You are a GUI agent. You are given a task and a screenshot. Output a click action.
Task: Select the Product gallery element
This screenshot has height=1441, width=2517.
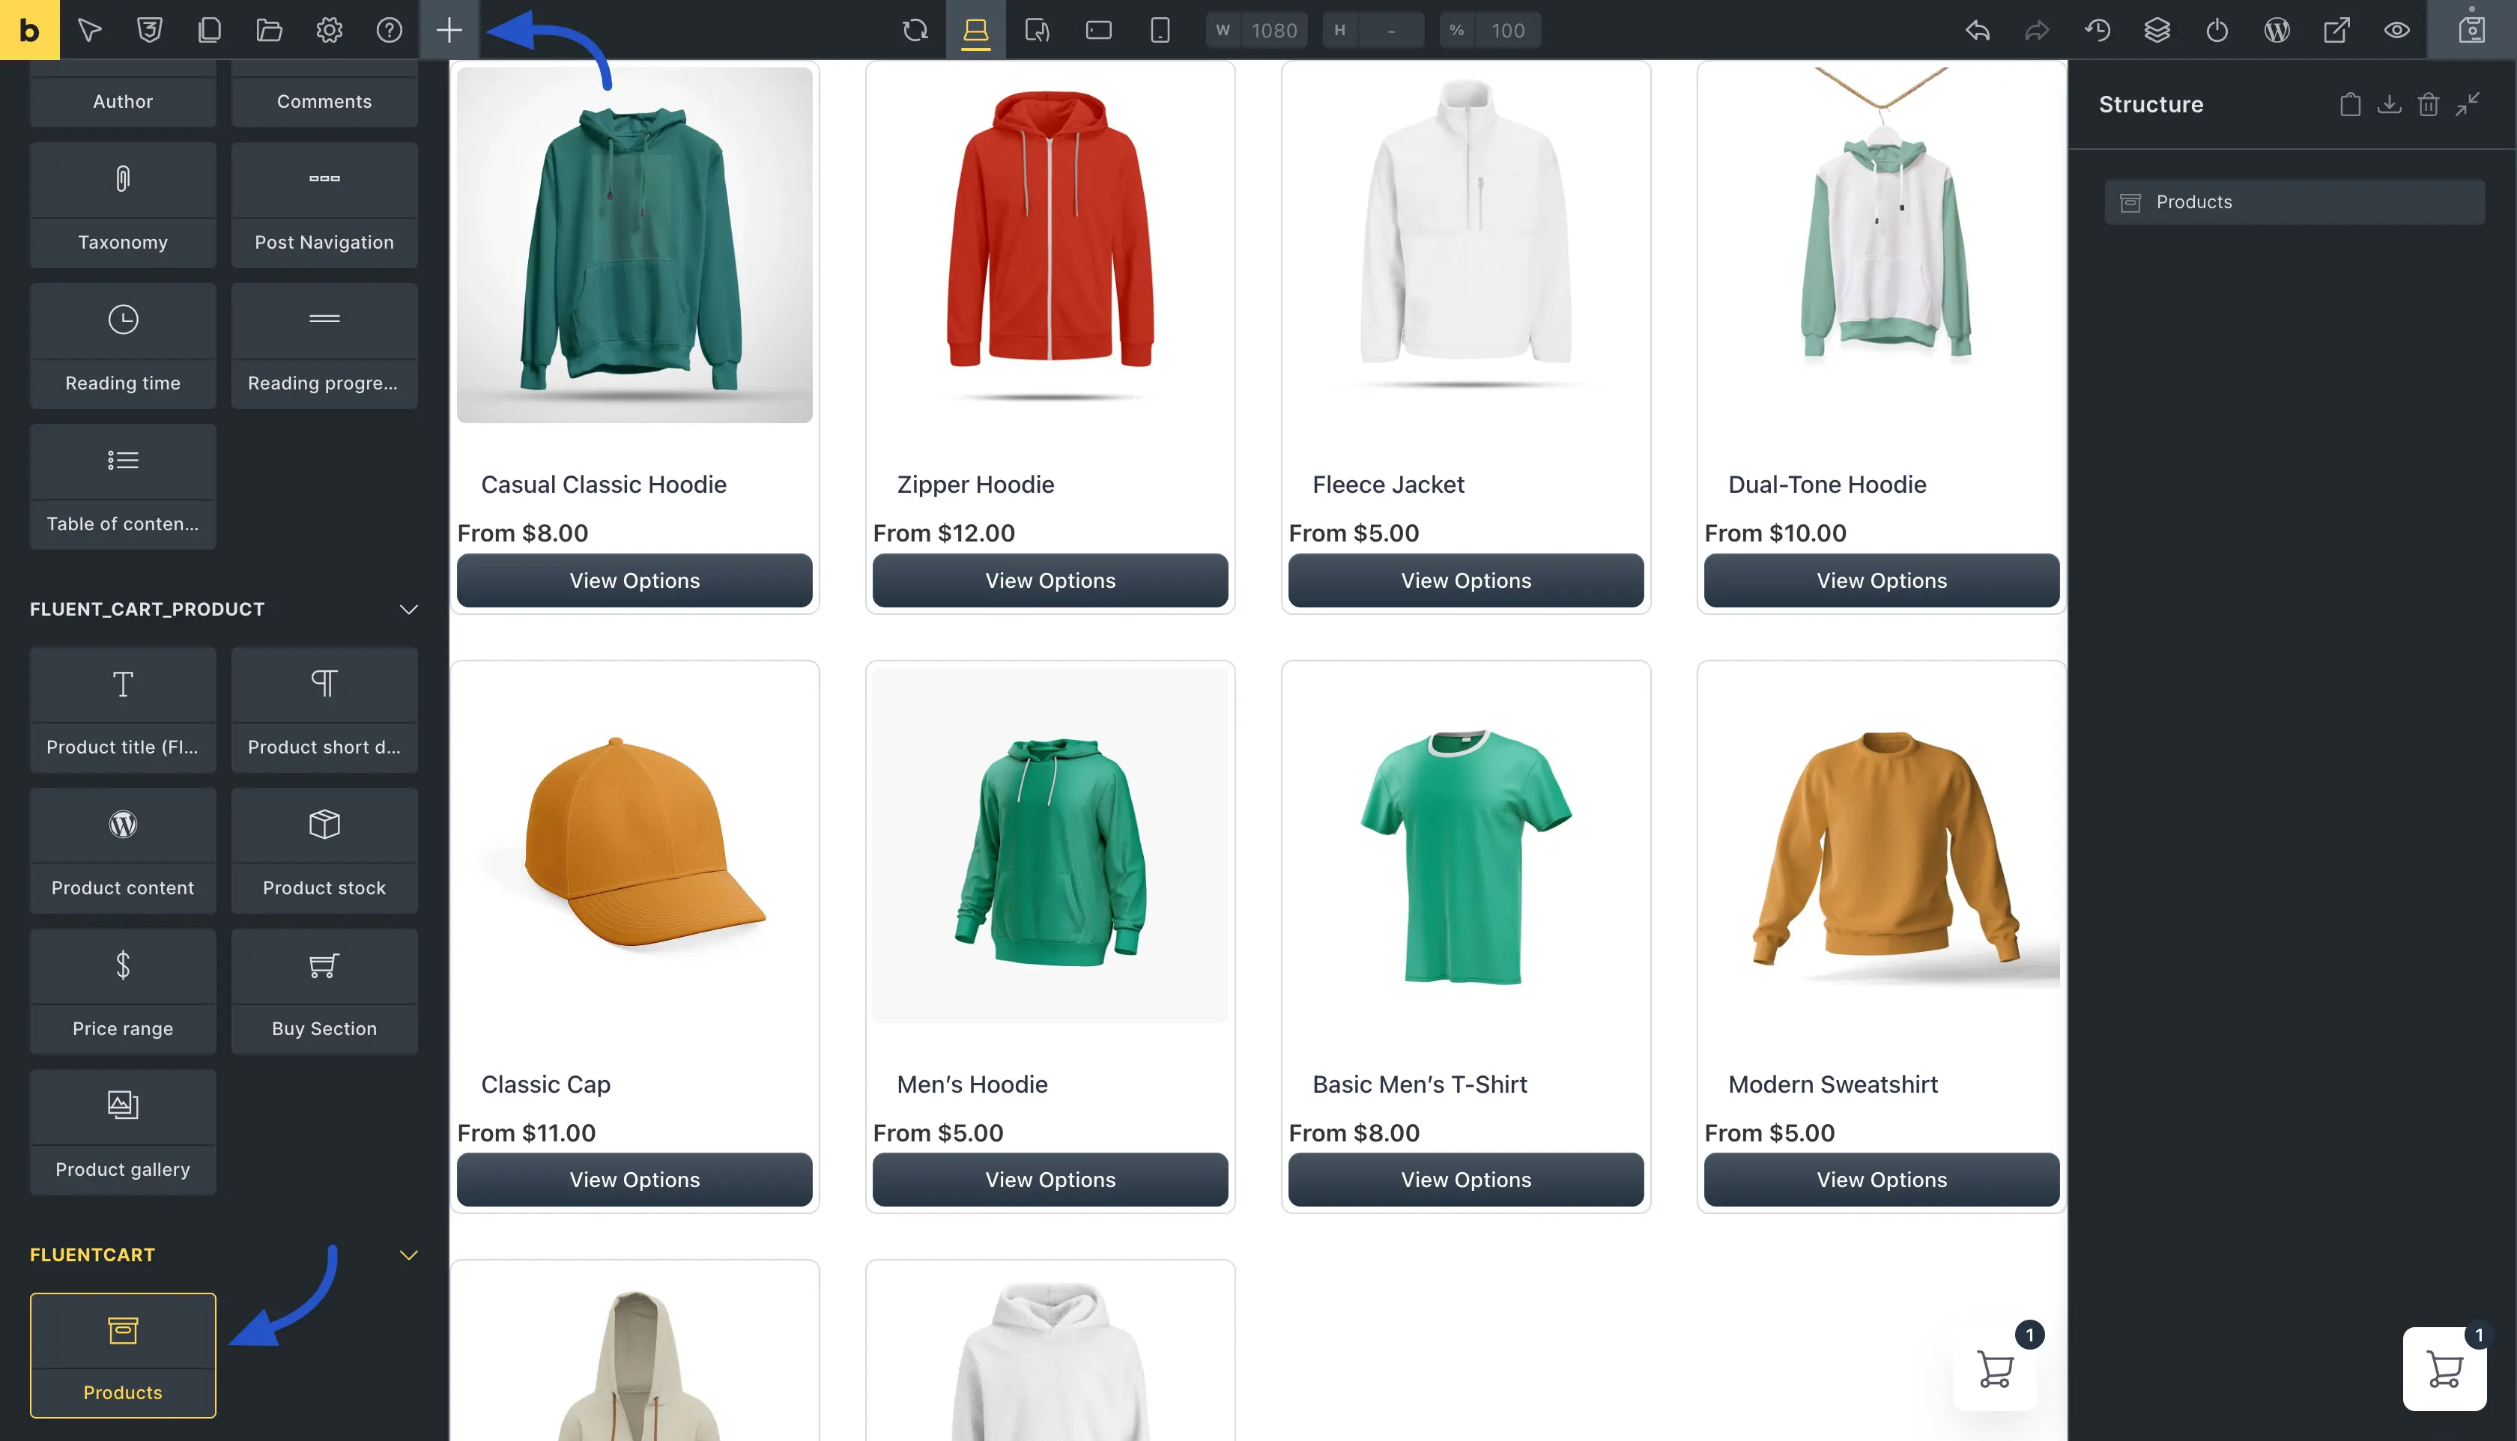point(123,1131)
